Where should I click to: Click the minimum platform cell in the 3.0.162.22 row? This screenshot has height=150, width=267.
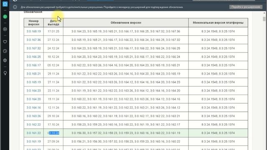point(218,125)
